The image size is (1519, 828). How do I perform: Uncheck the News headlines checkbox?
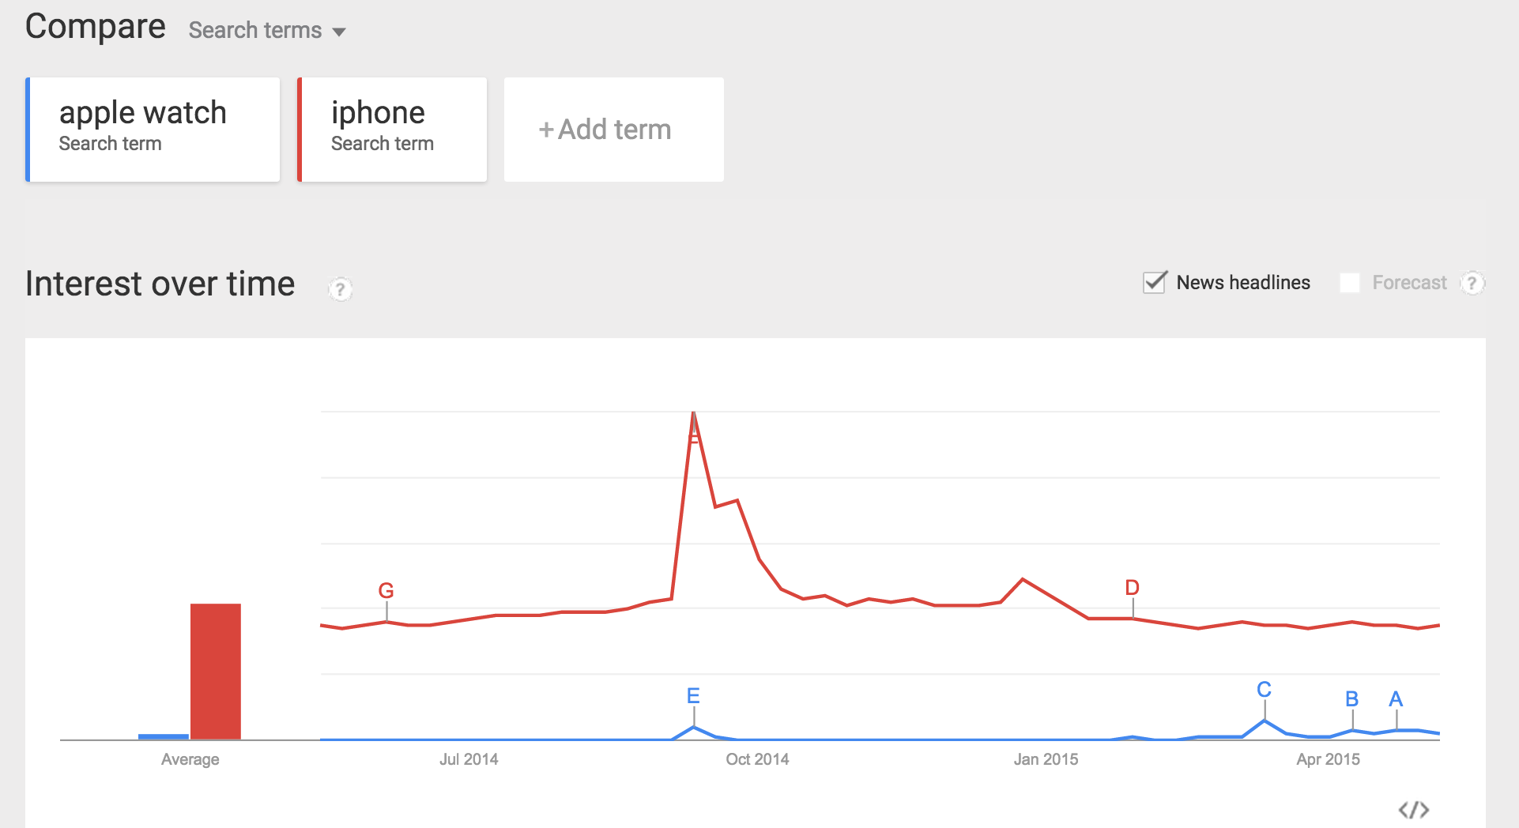[1155, 282]
